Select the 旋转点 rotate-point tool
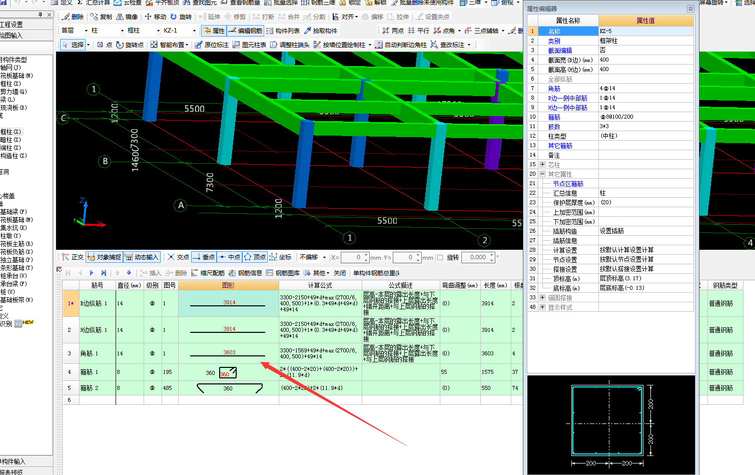Screen dimensions: 755x475 (130, 45)
